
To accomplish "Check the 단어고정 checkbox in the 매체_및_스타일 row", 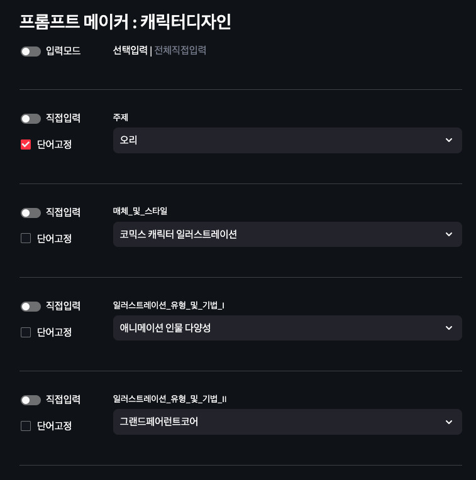I will tap(26, 238).
